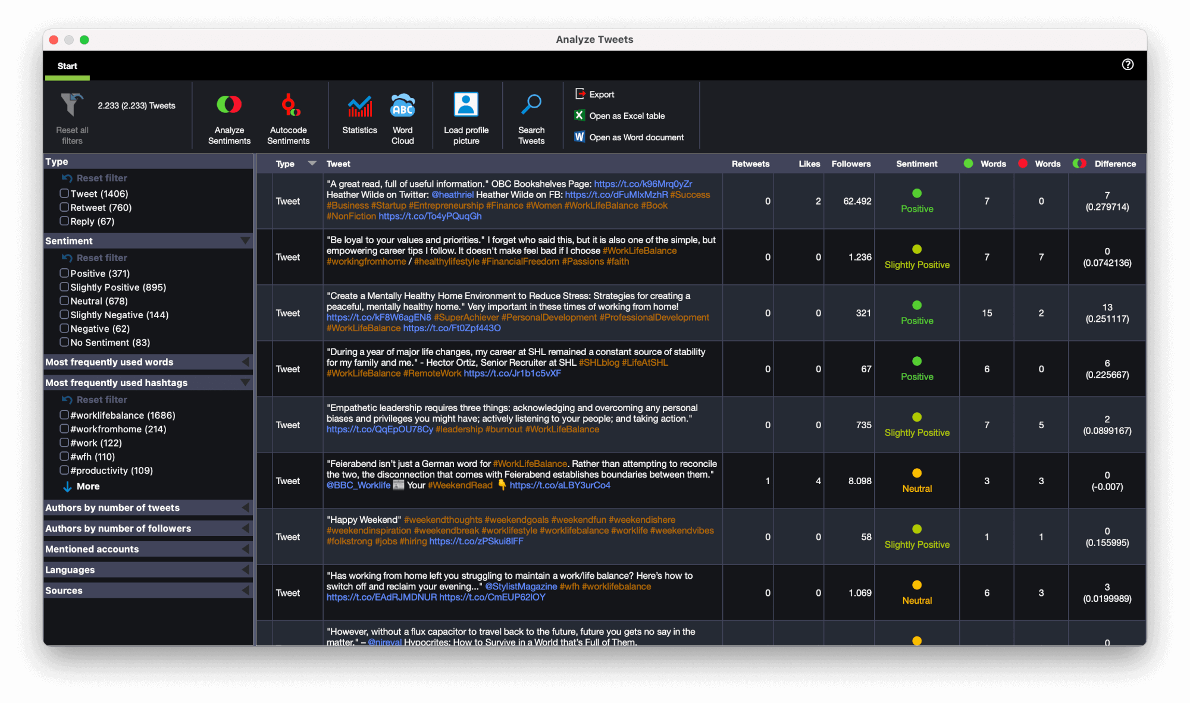This screenshot has height=703, width=1190.
Task: Click the 13 (0.251117) difference cell
Action: 1107,313
